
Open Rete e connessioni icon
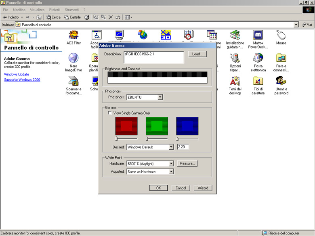281,62
